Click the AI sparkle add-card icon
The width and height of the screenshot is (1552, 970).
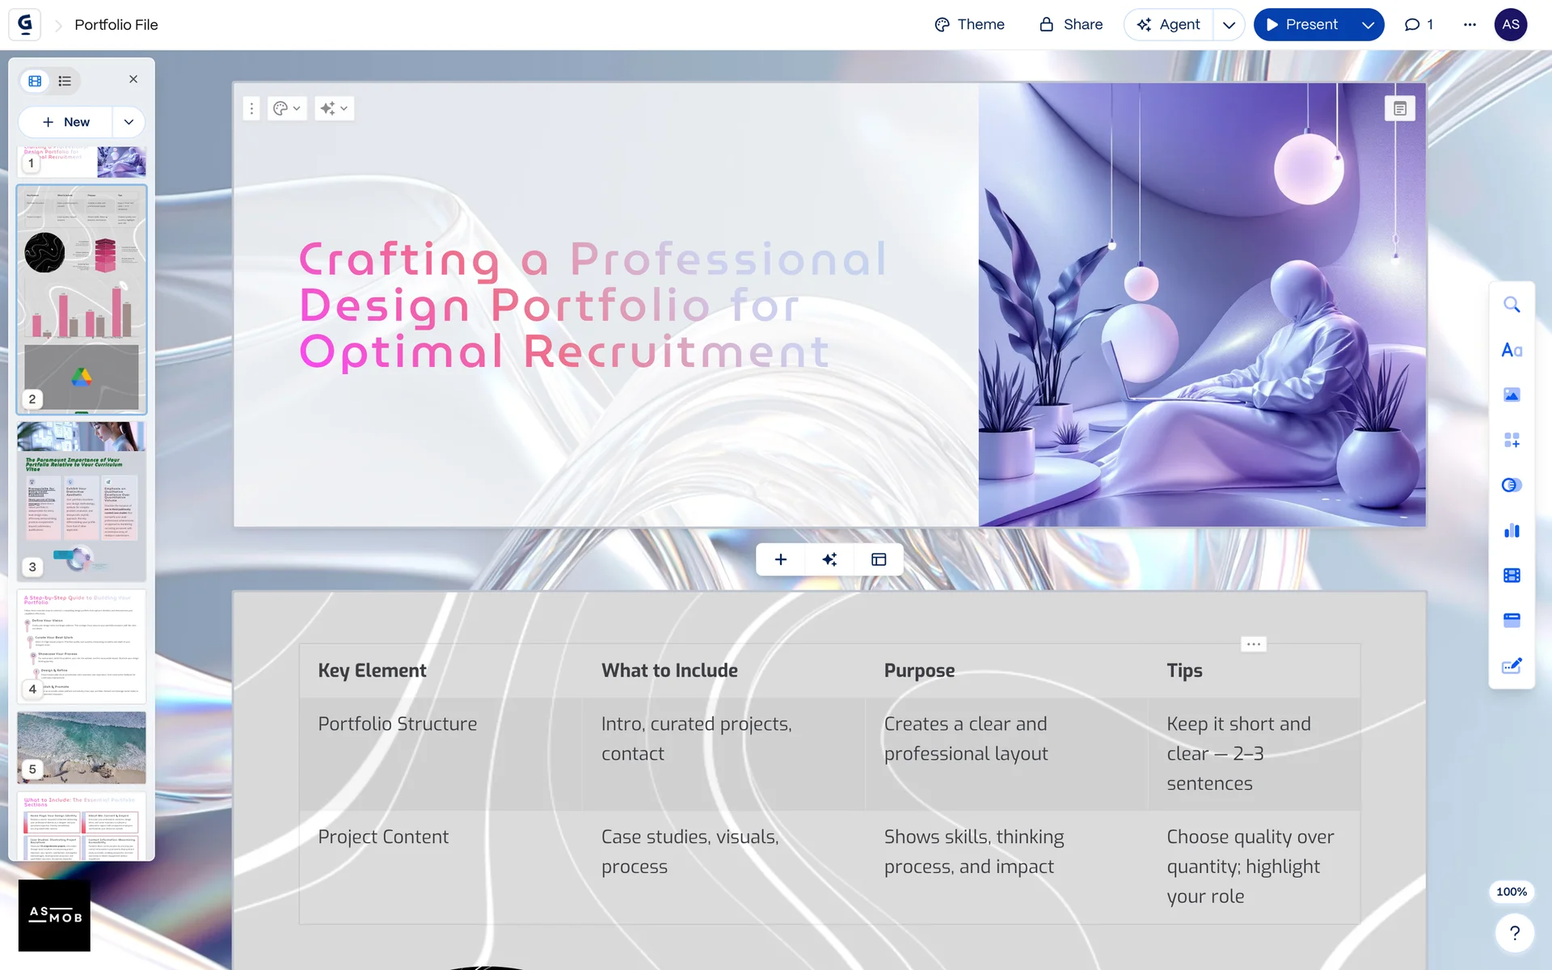(829, 559)
